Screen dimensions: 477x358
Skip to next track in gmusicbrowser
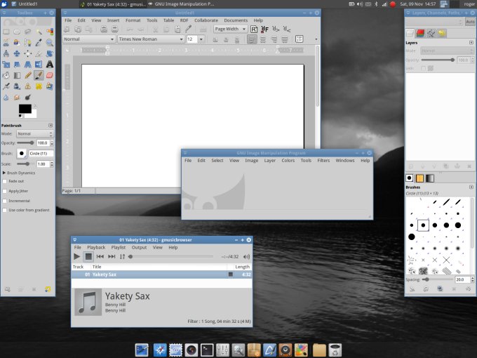(112, 257)
